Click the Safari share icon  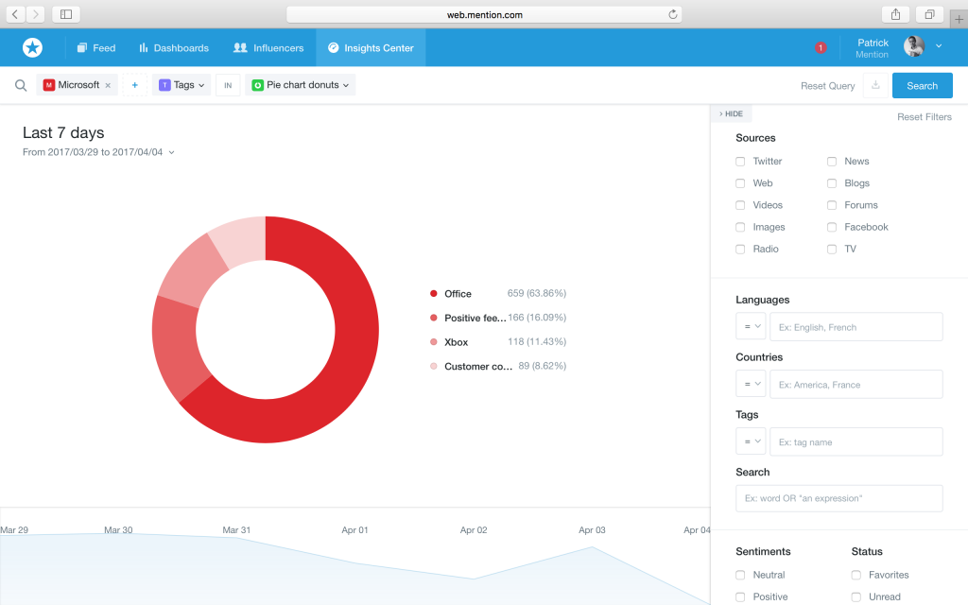click(x=896, y=14)
